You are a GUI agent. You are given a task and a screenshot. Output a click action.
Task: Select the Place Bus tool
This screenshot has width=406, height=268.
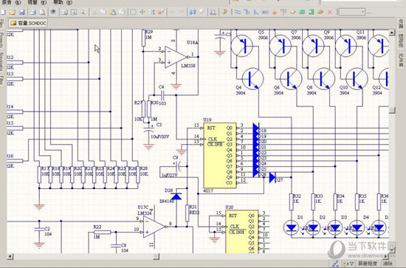247,12
